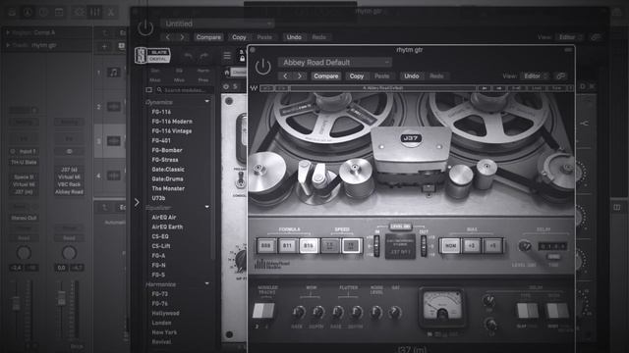The image size is (629, 353).
Task: Select tape speed 15 ips button
Action: pos(351,246)
